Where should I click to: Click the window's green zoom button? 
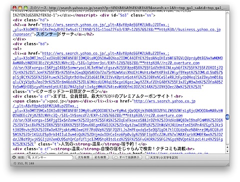25,7
